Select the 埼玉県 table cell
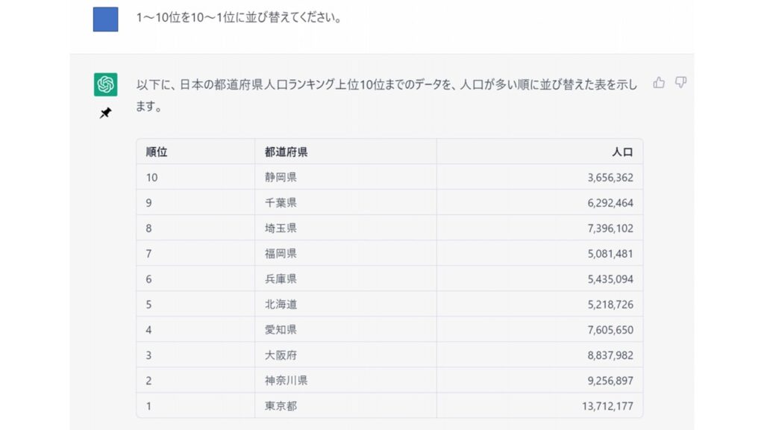The width and height of the screenshot is (764, 430). click(x=281, y=228)
